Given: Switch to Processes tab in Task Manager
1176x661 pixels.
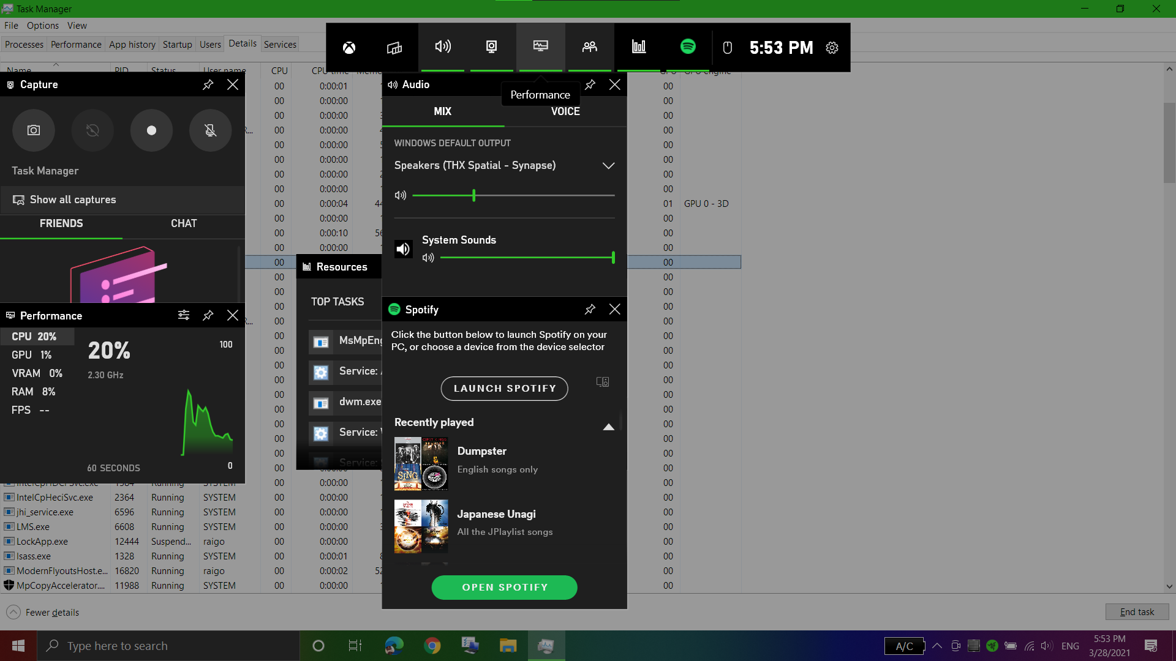Looking at the screenshot, I should (x=24, y=44).
